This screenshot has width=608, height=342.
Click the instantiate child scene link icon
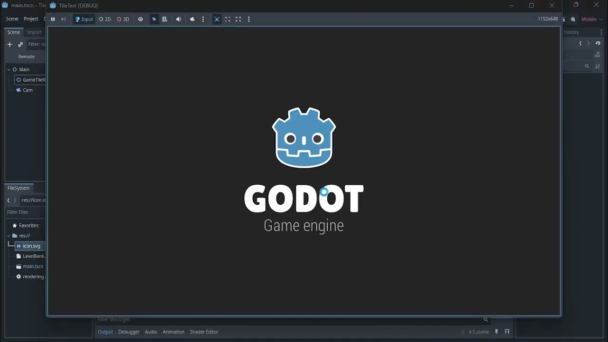click(x=20, y=45)
